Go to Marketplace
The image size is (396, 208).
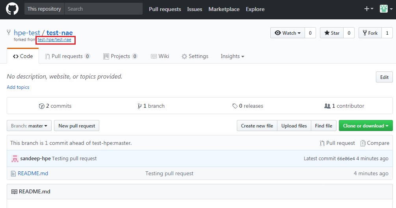pos(224,9)
